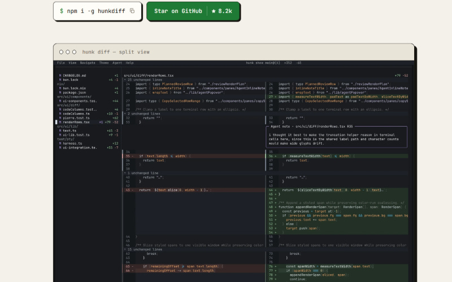The height and width of the screenshot is (282, 452).
Task: Click removed line 66 remainingOffset -= span.text.length
Action: [x=194, y=271]
